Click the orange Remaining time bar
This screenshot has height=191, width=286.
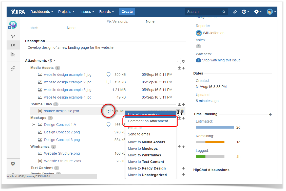pyautogui.click(x=215, y=142)
